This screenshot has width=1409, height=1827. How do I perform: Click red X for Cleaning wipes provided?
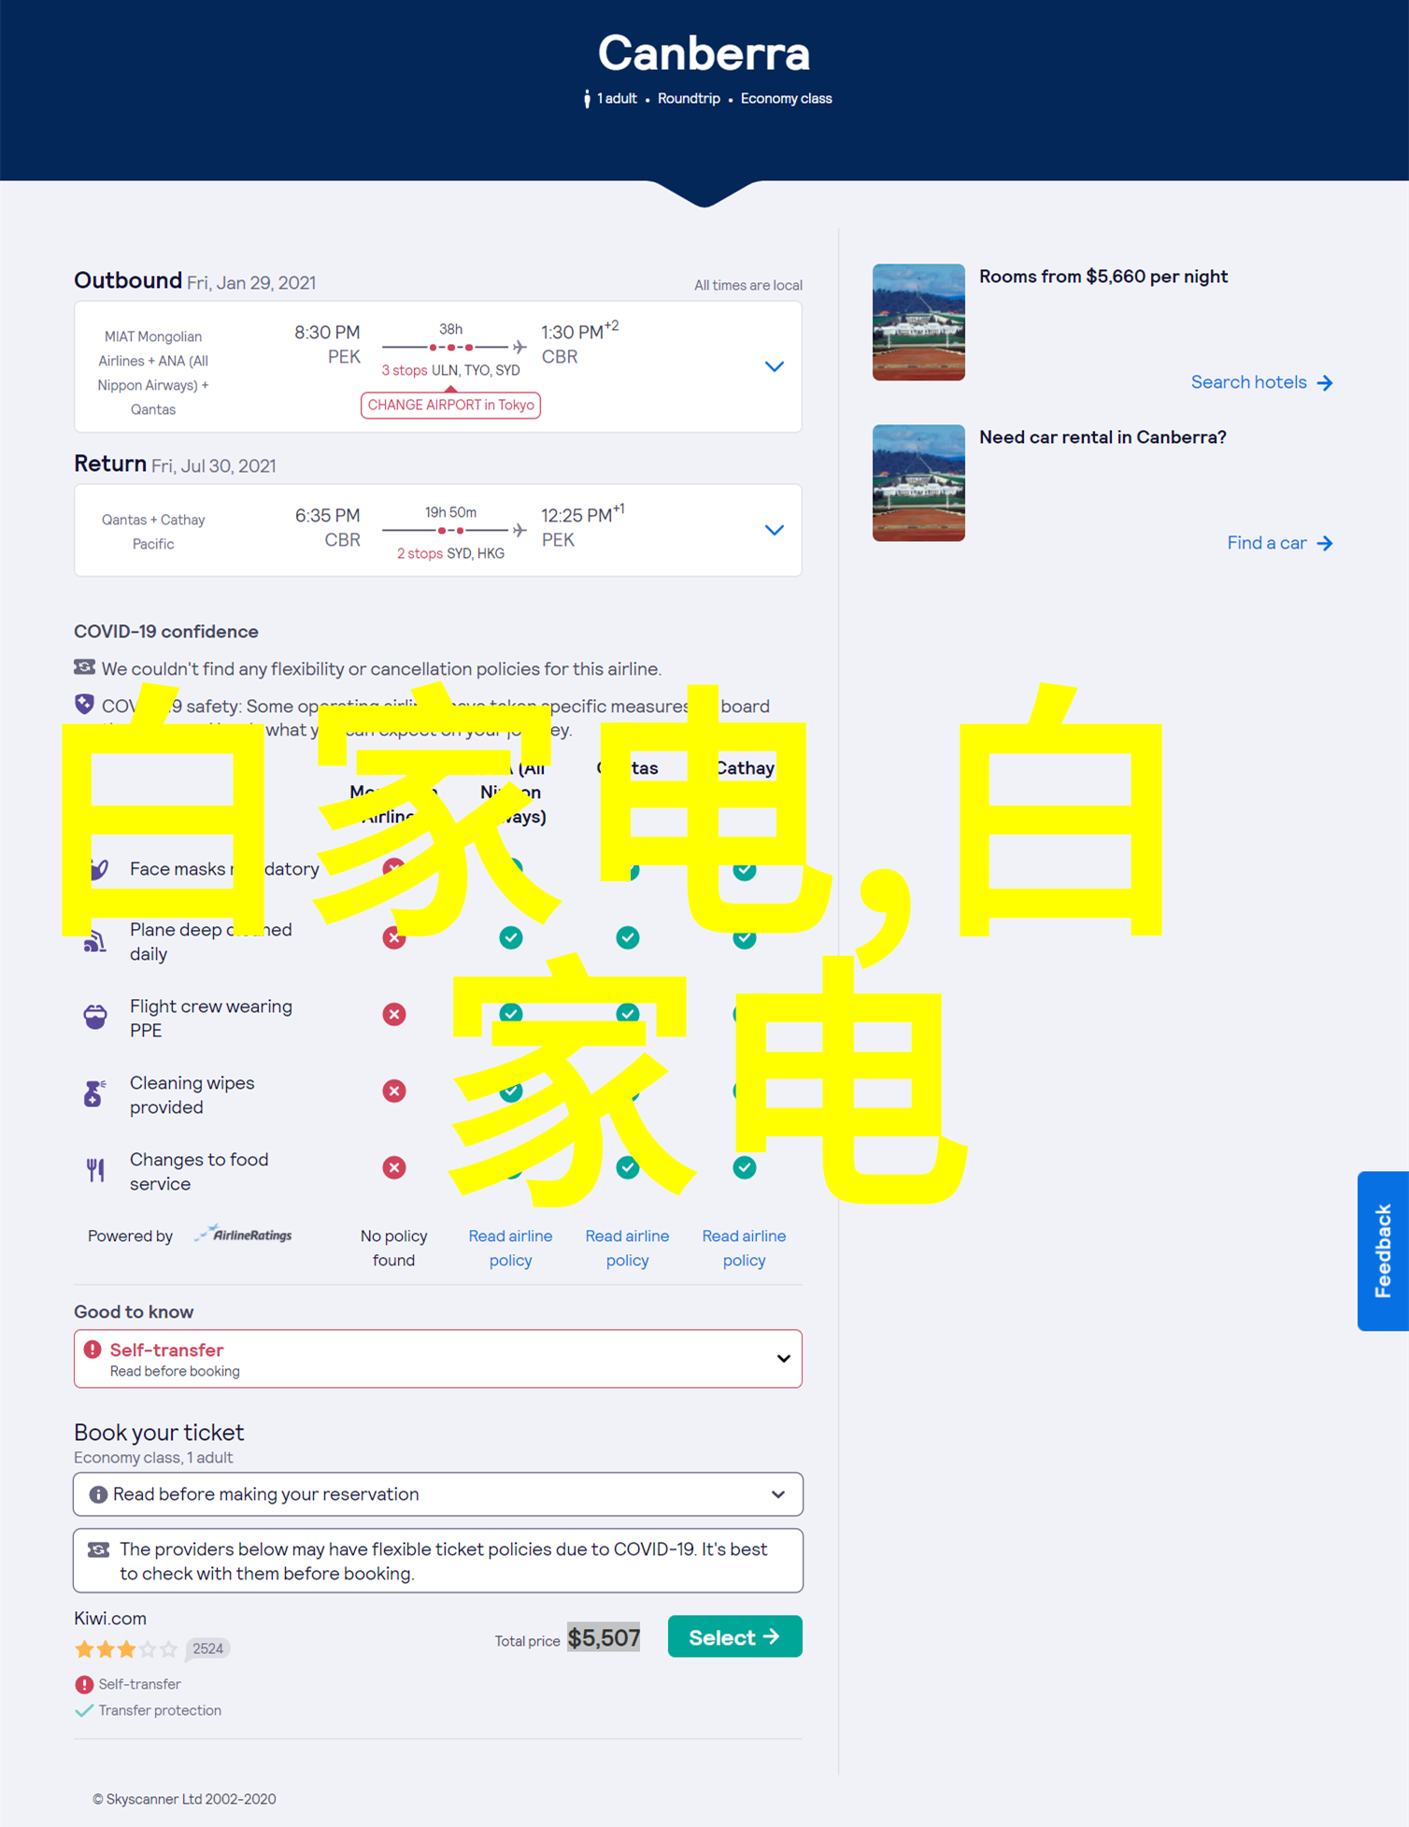[x=394, y=1091]
